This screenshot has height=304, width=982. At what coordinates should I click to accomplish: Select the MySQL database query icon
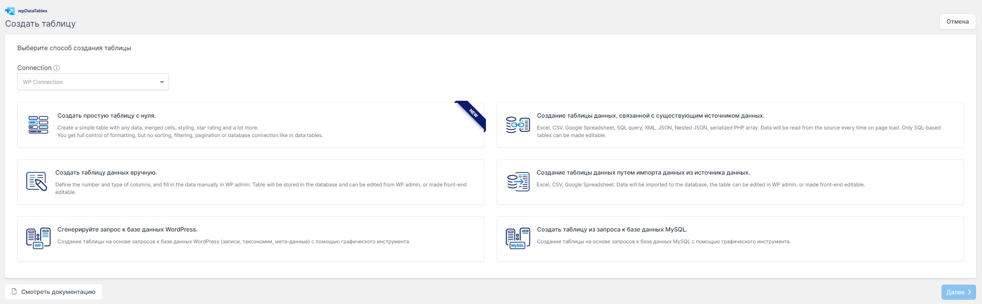(518, 239)
